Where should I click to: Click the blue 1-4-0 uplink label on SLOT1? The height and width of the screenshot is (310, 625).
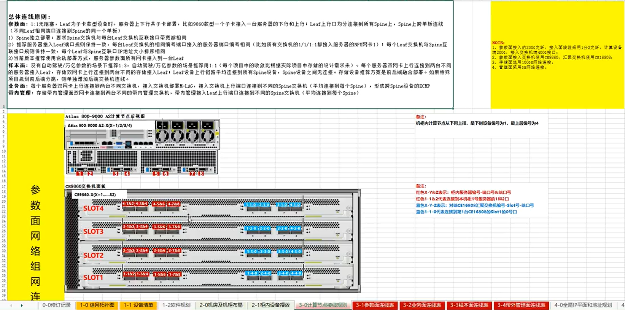pos(252,273)
